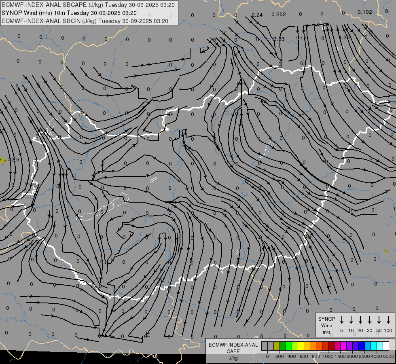
Task: Click the 5 m/s wind arrow in legend
Action: [341, 320]
